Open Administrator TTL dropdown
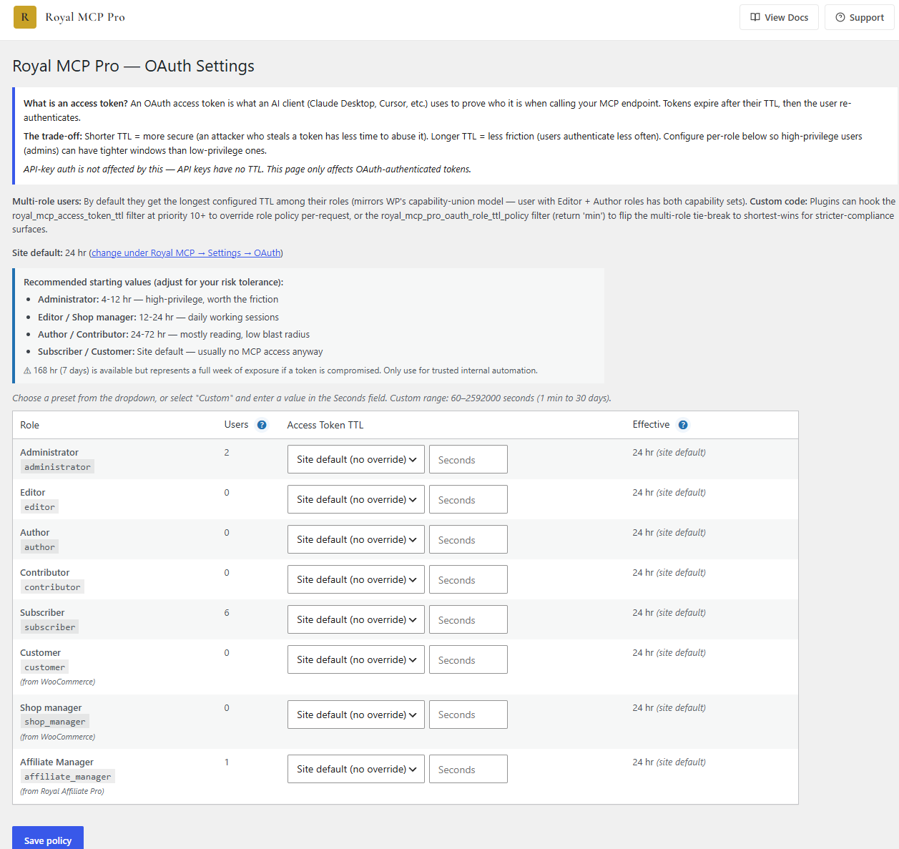The image size is (899, 849). [x=356, y=459]
